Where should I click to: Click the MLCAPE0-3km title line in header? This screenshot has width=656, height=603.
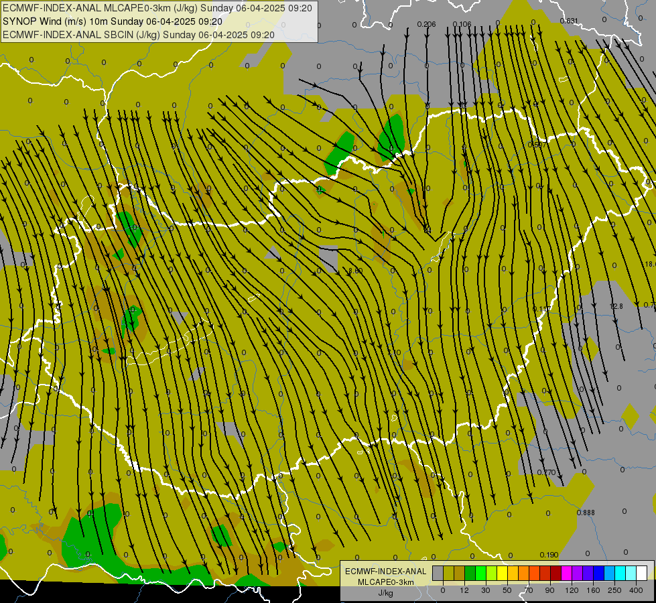coord(157,8)
